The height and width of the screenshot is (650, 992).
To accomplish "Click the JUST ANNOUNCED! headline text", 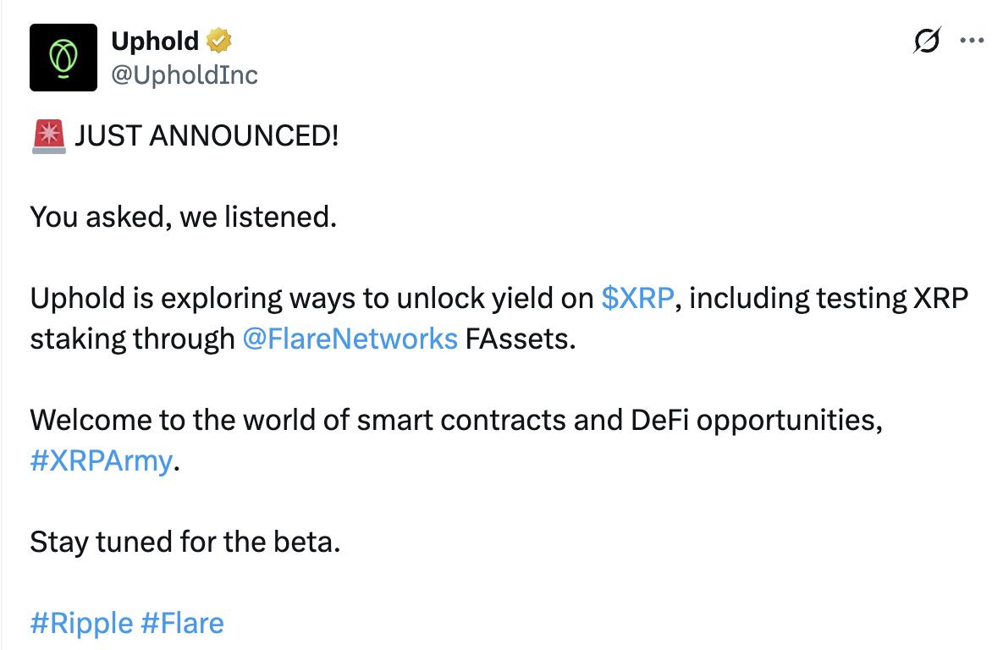I will pos(207,135).
